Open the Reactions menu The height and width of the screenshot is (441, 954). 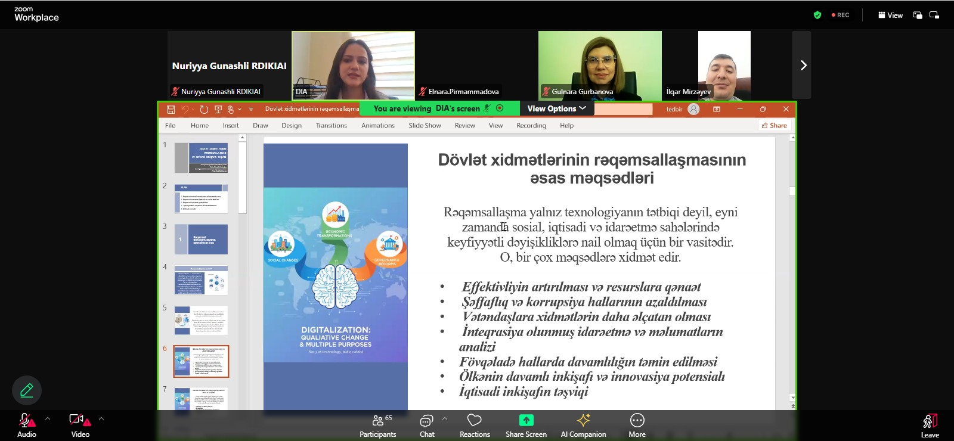click(475, 426)
